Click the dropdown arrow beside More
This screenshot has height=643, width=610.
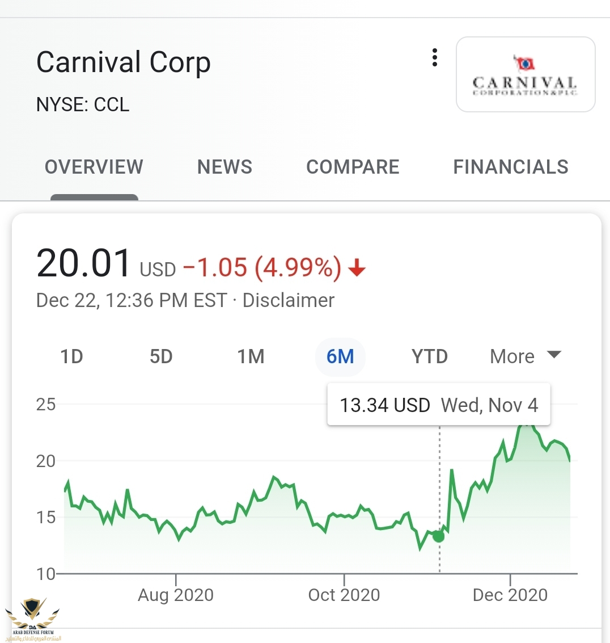click(x=554, y=355)
